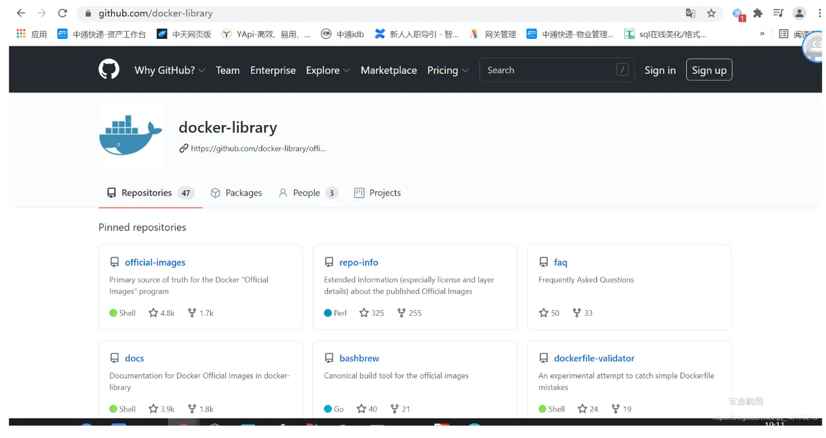This screenshot has height=438, width=826.
Task: Click the GitHub Search input field
Action: [557, 70]
